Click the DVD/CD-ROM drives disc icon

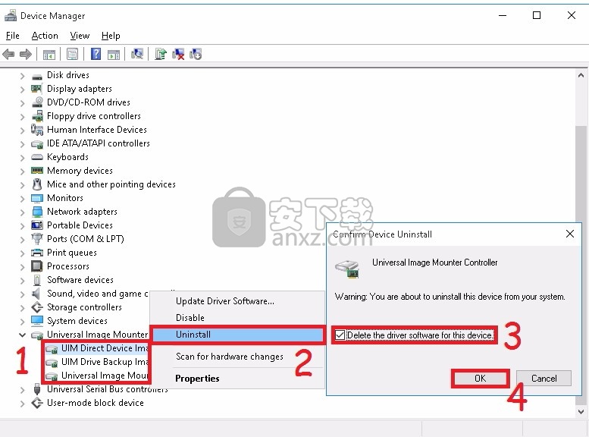pyautogui.click(x=37, y=102)
